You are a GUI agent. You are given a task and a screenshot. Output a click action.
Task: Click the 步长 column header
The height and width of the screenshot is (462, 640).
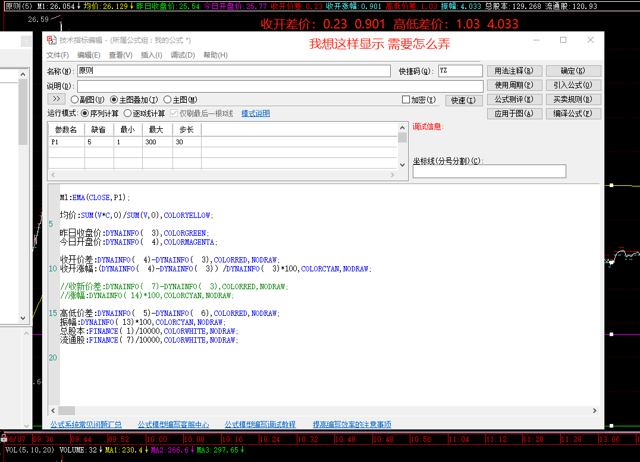click(187, 129)
